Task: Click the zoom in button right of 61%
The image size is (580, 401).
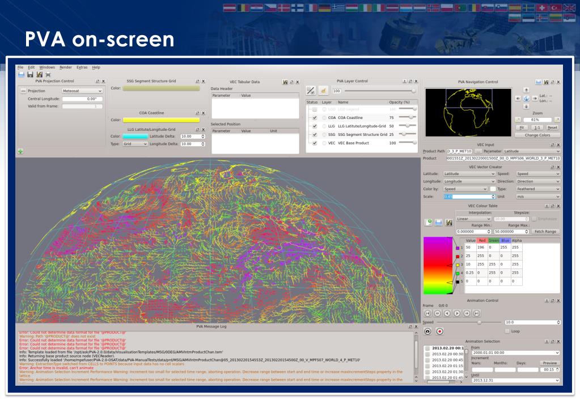Action: coord(557,120)
